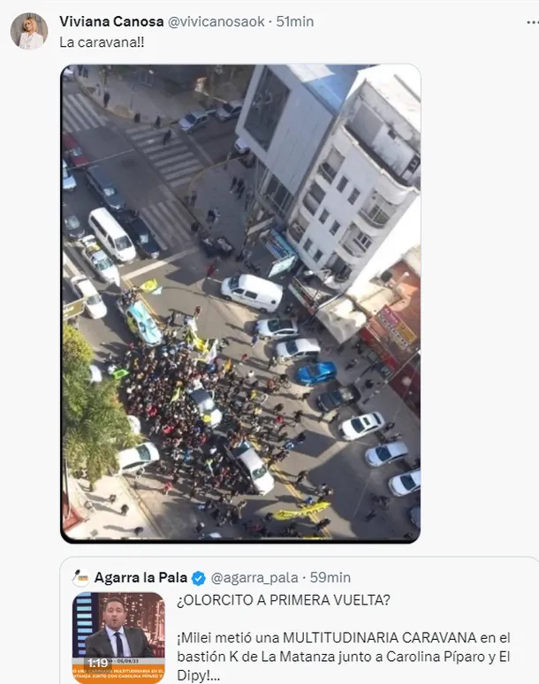
Task: Click the "MULTITUDINARIA CARAVANA" line in the quoted tweet
Action: click(x=343, y=638)
